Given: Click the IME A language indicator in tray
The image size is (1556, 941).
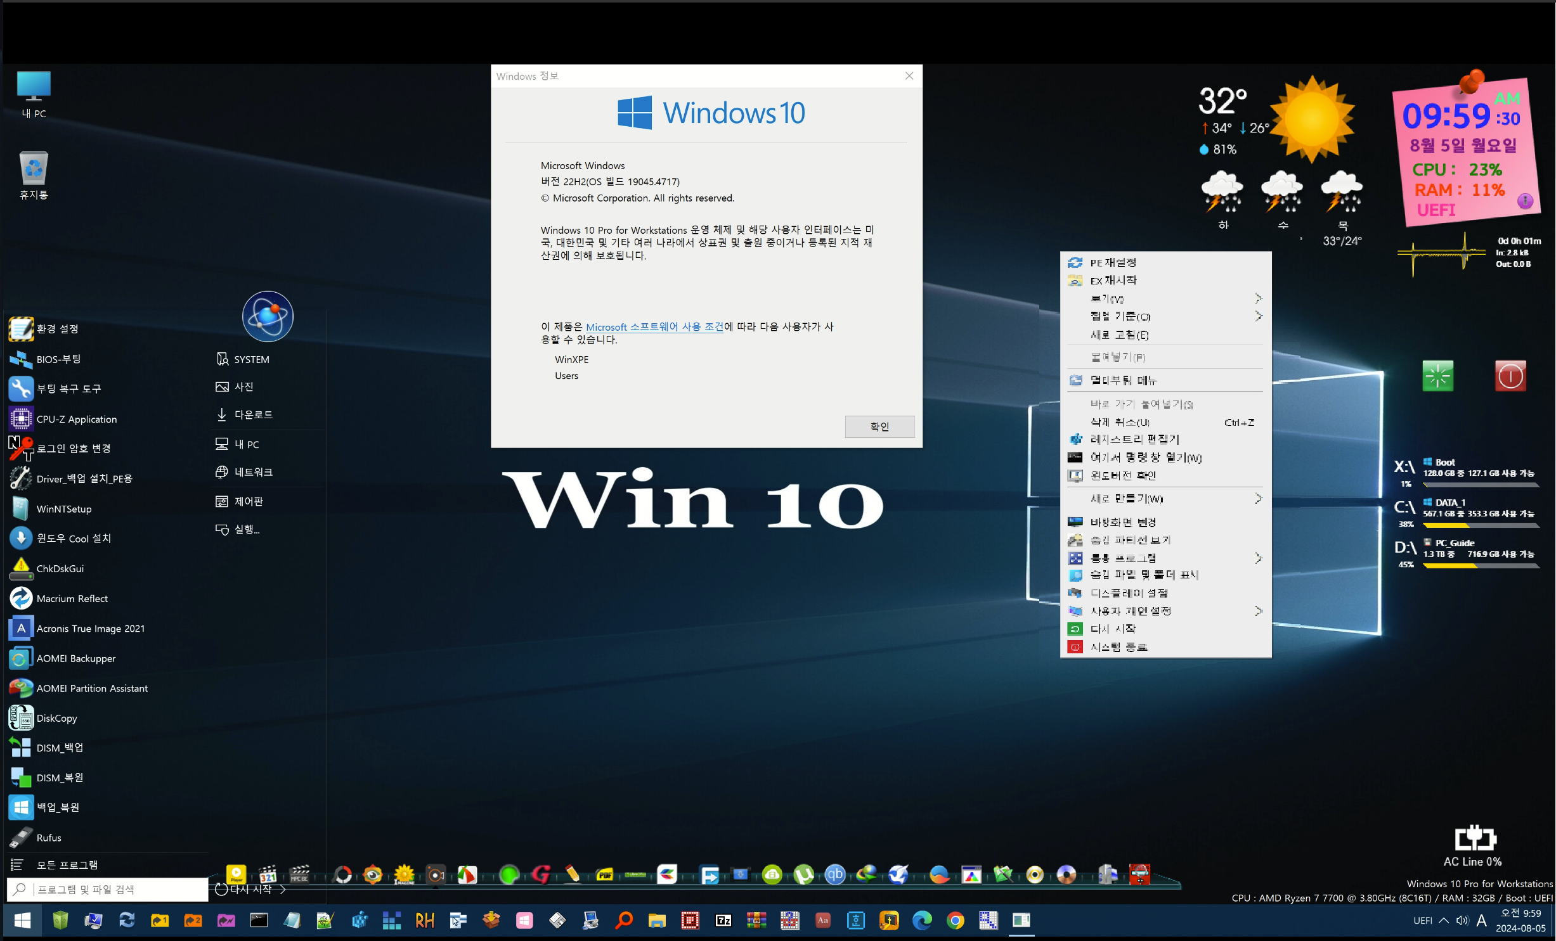Looking at the screenshot, I should [x=1481, y=920].
